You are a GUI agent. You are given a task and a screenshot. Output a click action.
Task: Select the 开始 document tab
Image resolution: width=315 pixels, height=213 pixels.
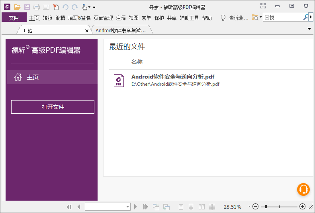53,31
